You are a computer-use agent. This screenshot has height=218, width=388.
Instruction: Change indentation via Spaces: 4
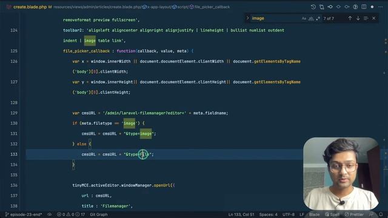[x=268, y=214]
